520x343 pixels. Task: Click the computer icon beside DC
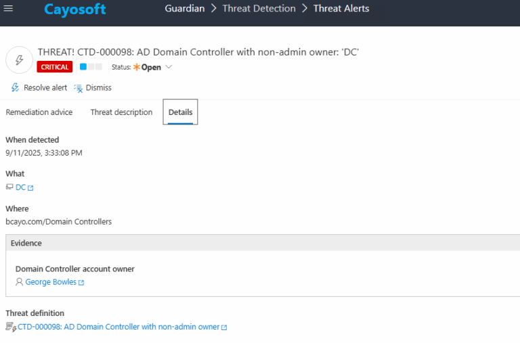coord(9,187)
